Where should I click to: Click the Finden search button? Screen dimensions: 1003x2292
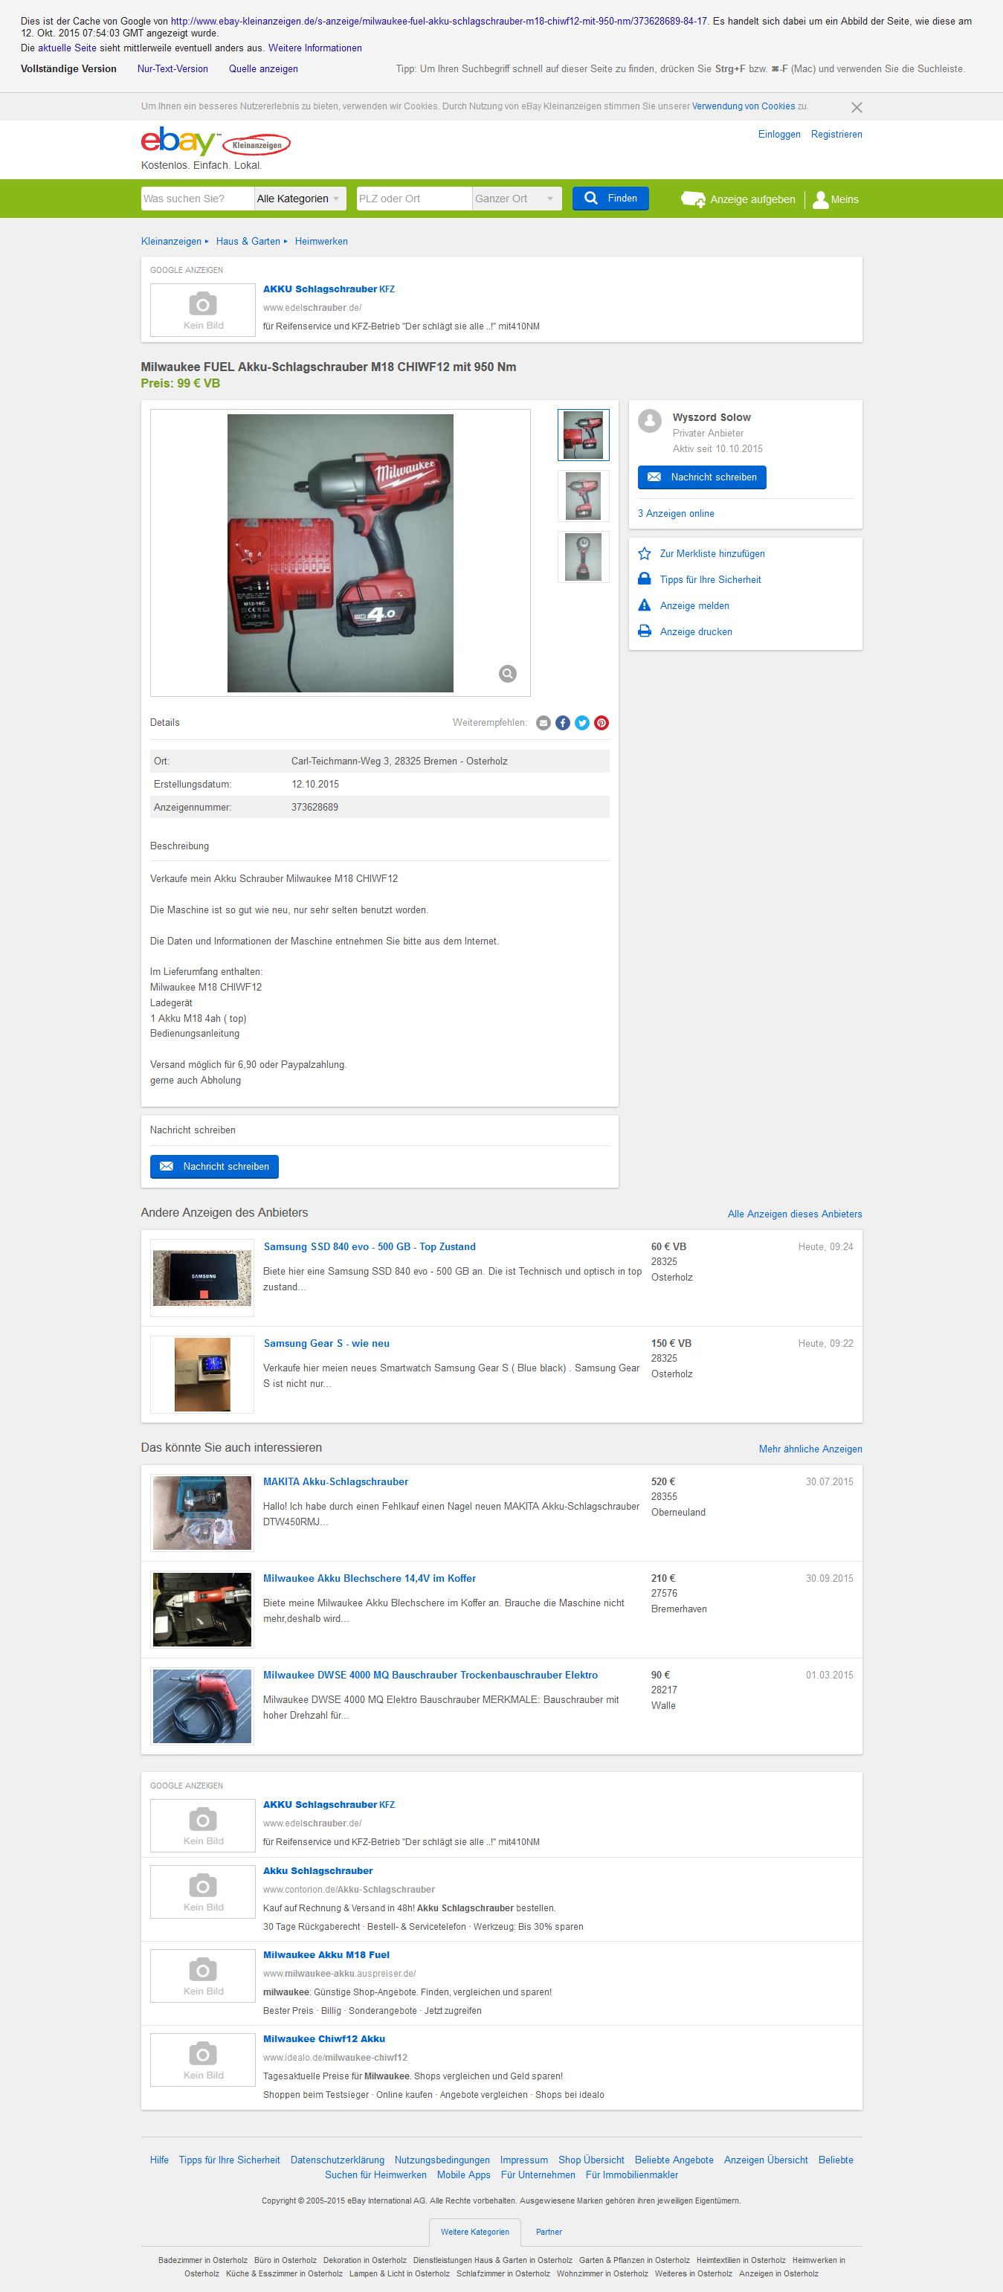[610, 199]
